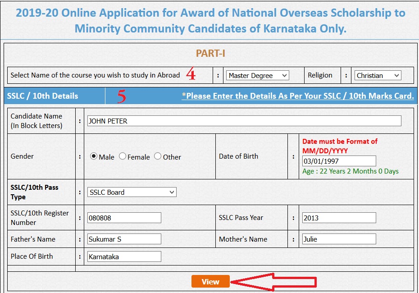Click the SSLC Marks Card instruction link
The width and height of the screenshot is (419, 293).
pyautogui.click(x=298, y=96)
